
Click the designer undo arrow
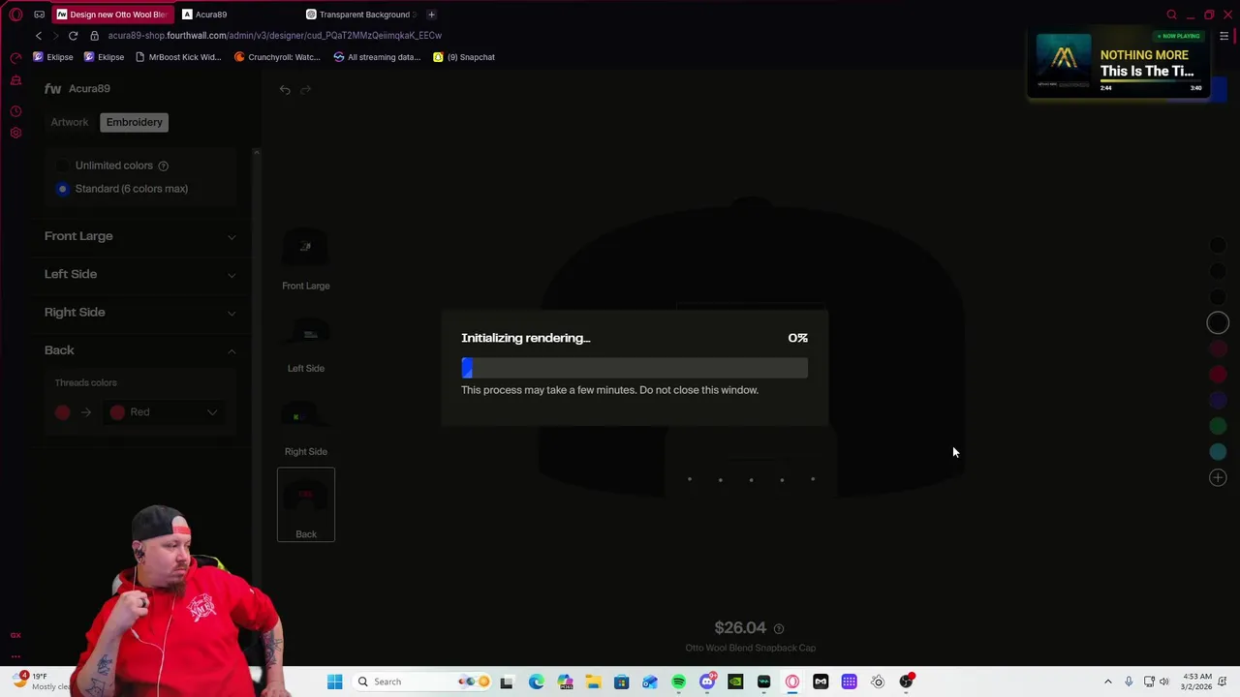tap(285, 90)
